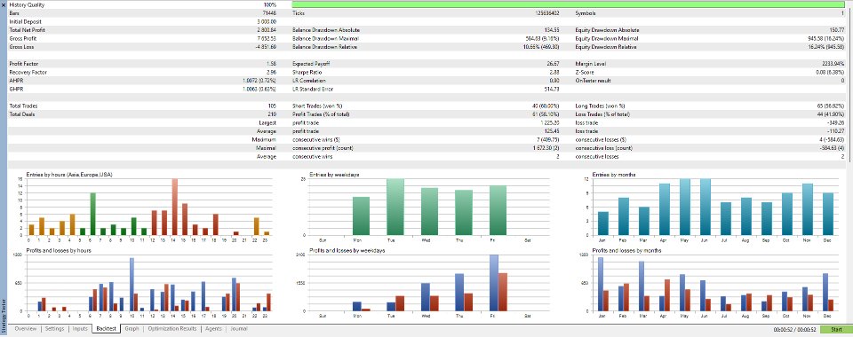Click the Long Trades (won %) label
853x337 pixels.
pos(601,106)
